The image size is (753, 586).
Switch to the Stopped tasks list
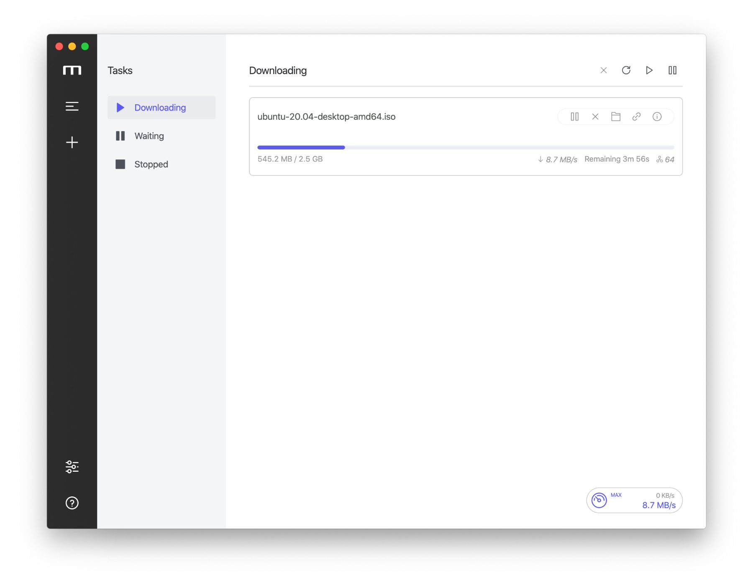tap(151, 164)
